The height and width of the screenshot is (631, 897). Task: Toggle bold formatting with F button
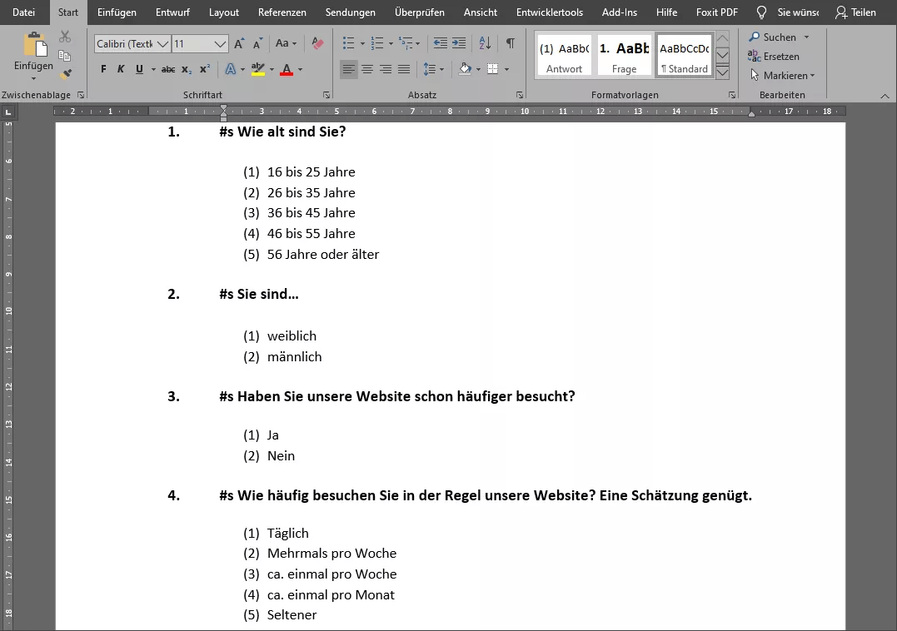(x=103, y=69)
